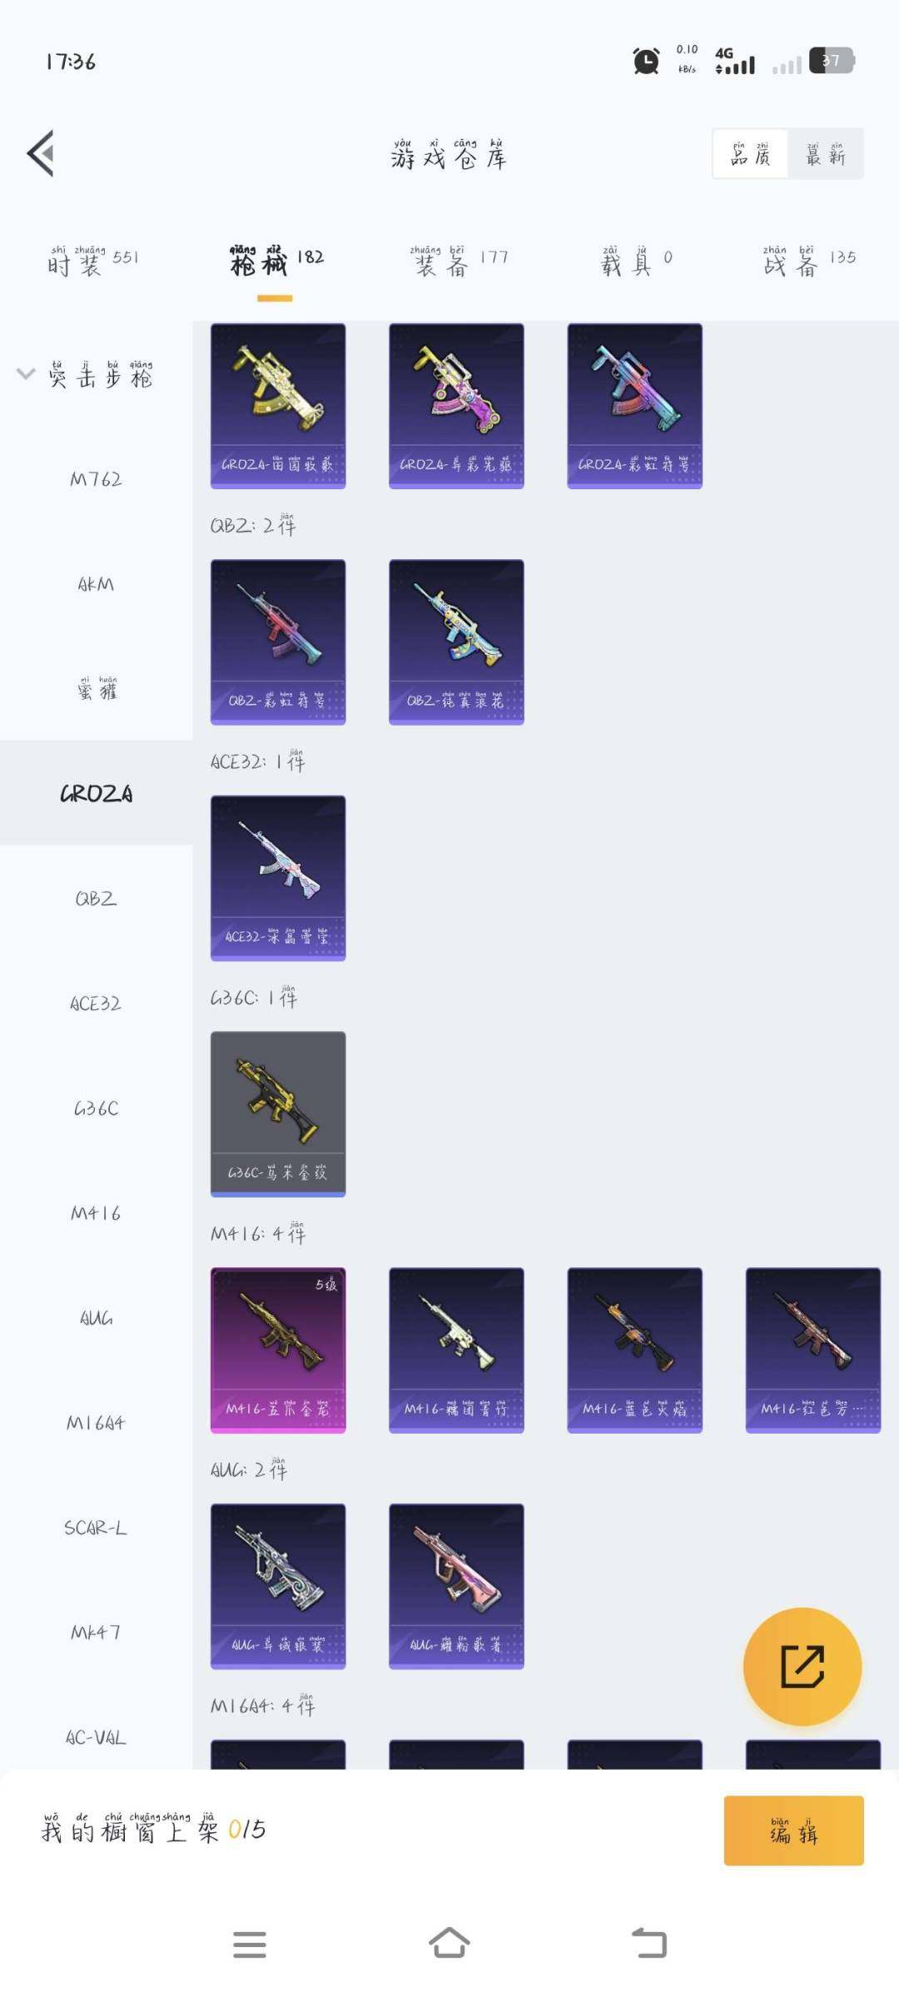Open the 战备 135 tab

(809, 260)
